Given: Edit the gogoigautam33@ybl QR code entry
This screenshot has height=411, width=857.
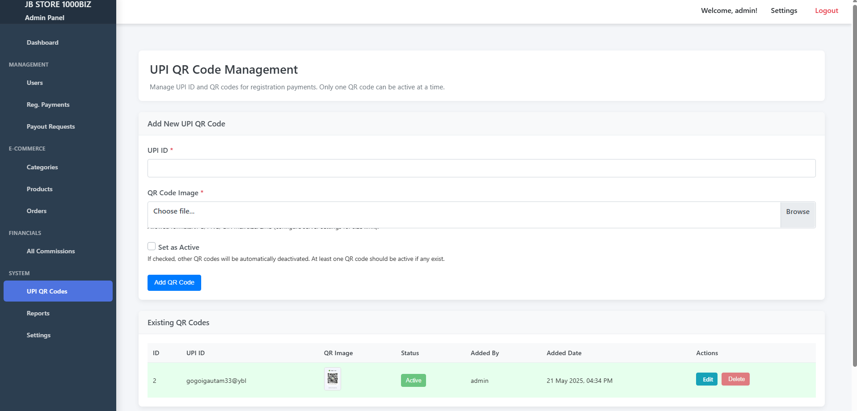Looking at the screenshot, I should 706,379.
